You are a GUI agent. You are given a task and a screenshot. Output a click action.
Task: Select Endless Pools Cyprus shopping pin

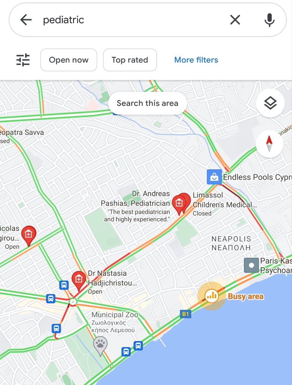(214, 177)
